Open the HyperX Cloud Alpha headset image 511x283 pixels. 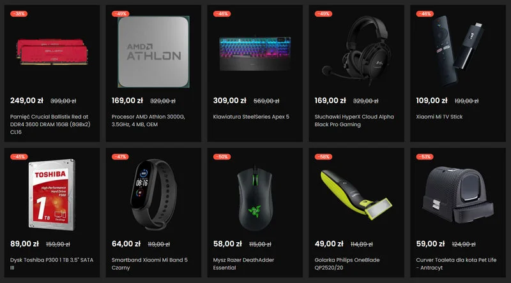pos(356,51)
